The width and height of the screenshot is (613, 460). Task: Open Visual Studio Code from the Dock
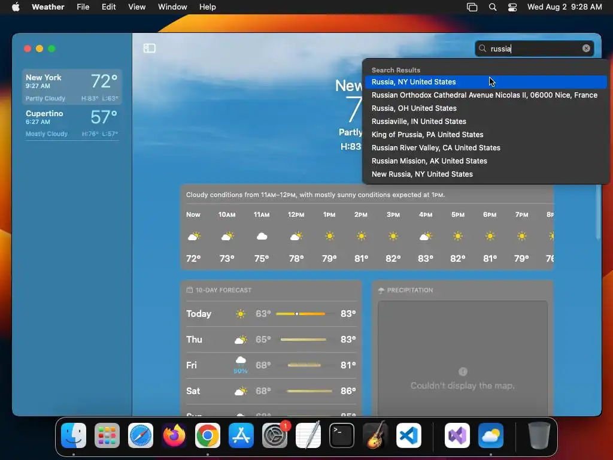tap(408, 435)
